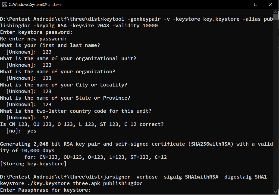Click the two-letter country code question
Image resolution: width=279 pixels, height=195 pixels.
point(76,111)
